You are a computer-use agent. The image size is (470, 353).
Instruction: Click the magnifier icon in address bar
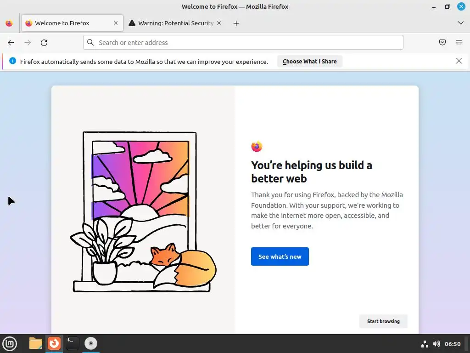pyautogui.click(x=90, y=42)
